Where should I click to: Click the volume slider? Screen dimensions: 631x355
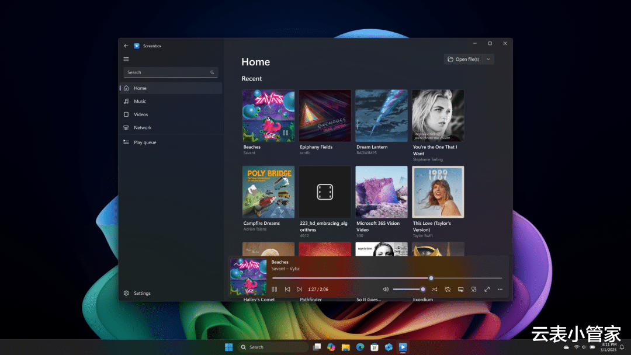click(409, 289)
